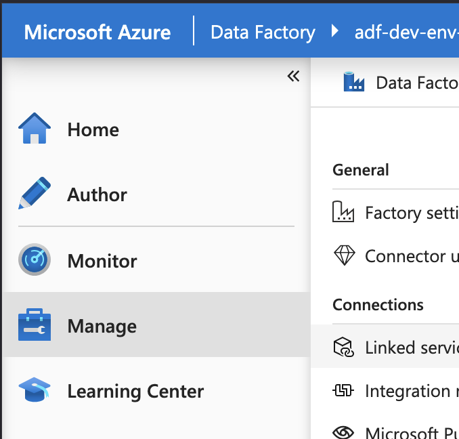The width and height of the screenshot is (459, 439).
Task: Click the Data Factory breadcrumb in top bar
Action: 263,33
